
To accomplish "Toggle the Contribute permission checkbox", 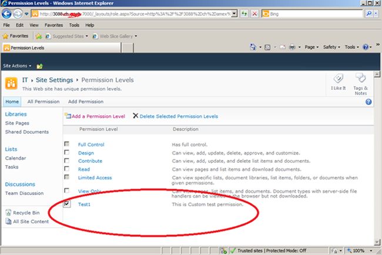I will tap(66, 160).
